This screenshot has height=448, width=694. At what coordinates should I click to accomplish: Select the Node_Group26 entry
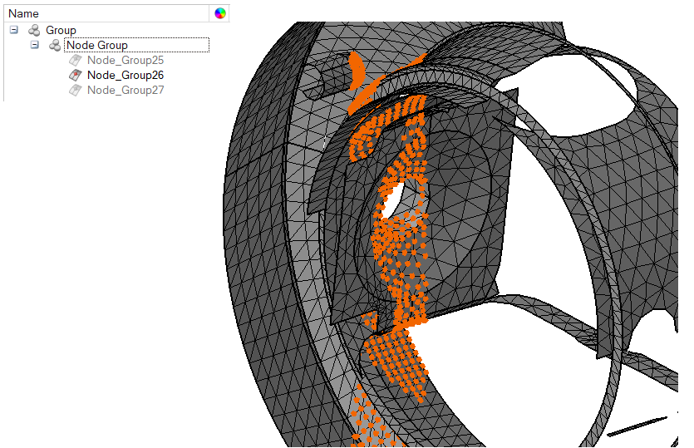coord(126,75)
